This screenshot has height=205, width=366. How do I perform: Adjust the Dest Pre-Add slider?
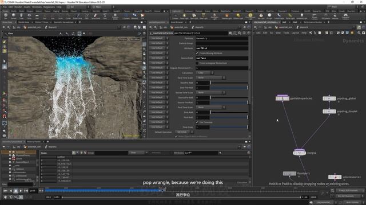click(x=229, y=83)
